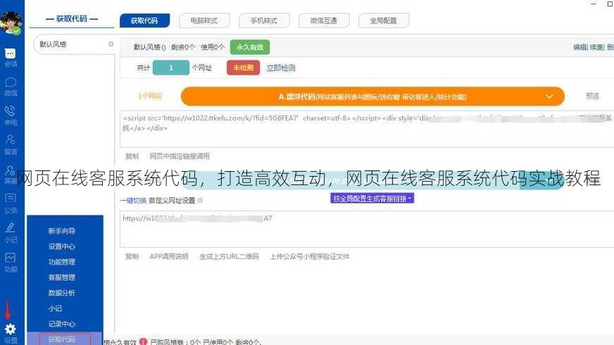Click the teal 1 website count button

171,68
